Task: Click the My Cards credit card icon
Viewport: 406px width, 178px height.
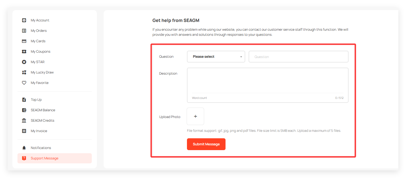Action: 24,41
